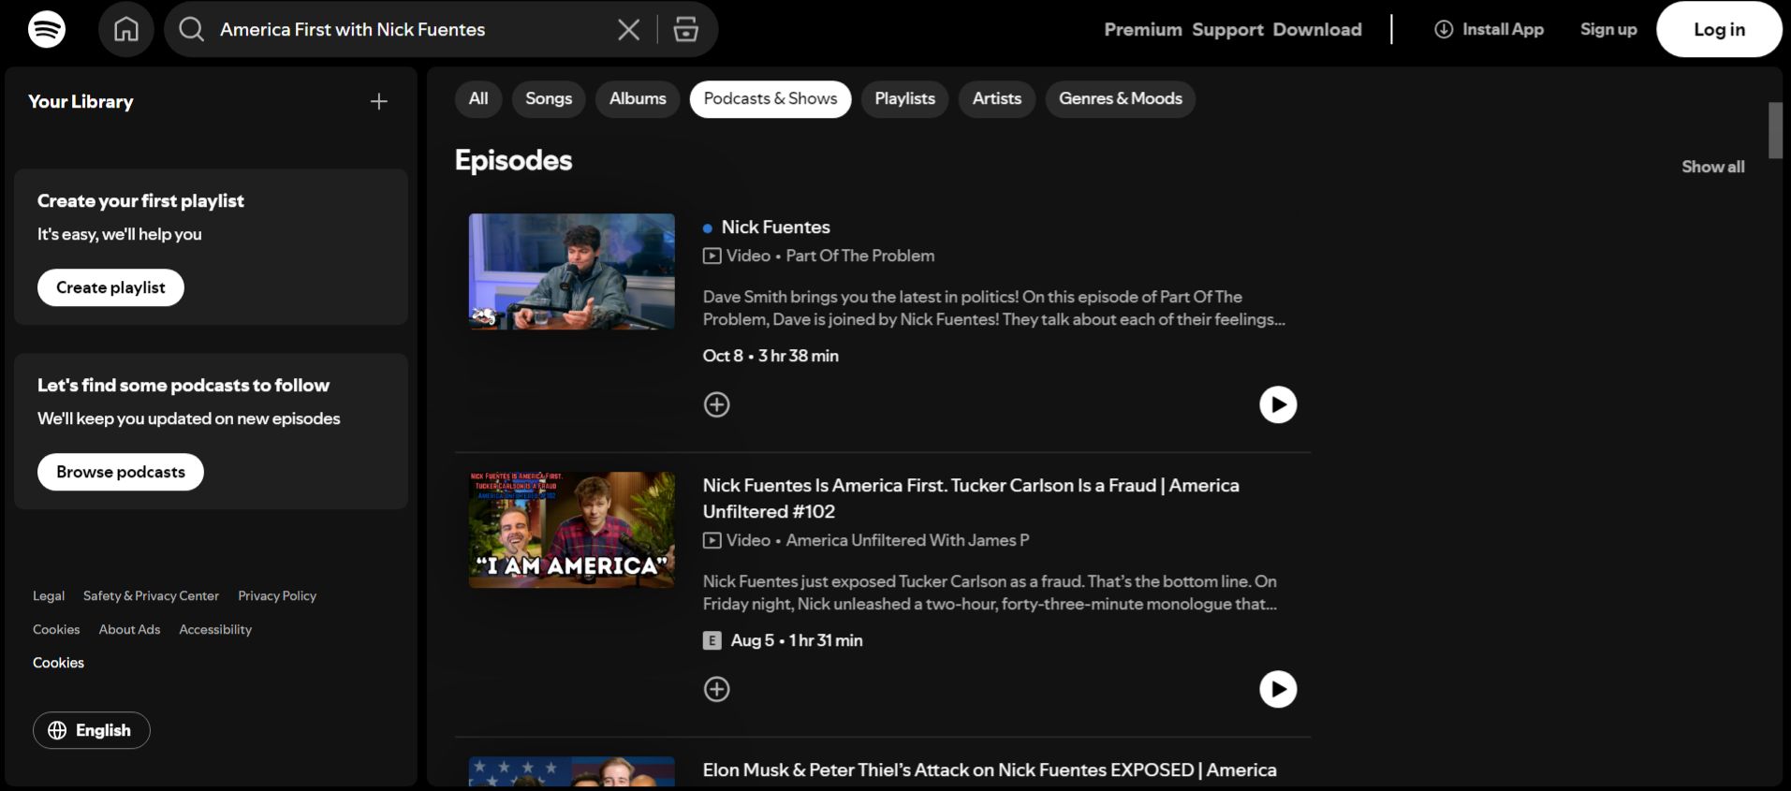
Task: Filter results by Artists
Action: 996,98
